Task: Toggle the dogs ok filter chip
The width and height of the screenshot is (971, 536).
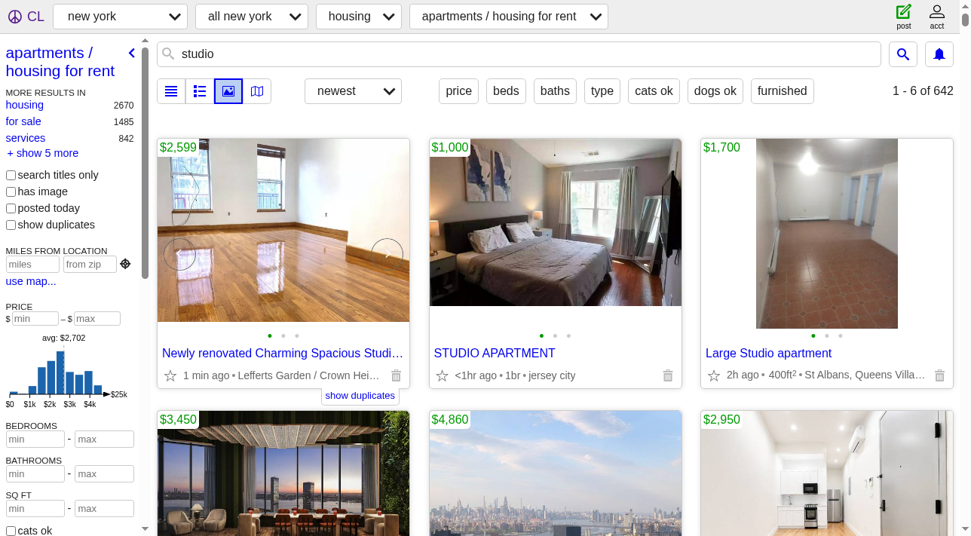Action: [x=715, y=91]
